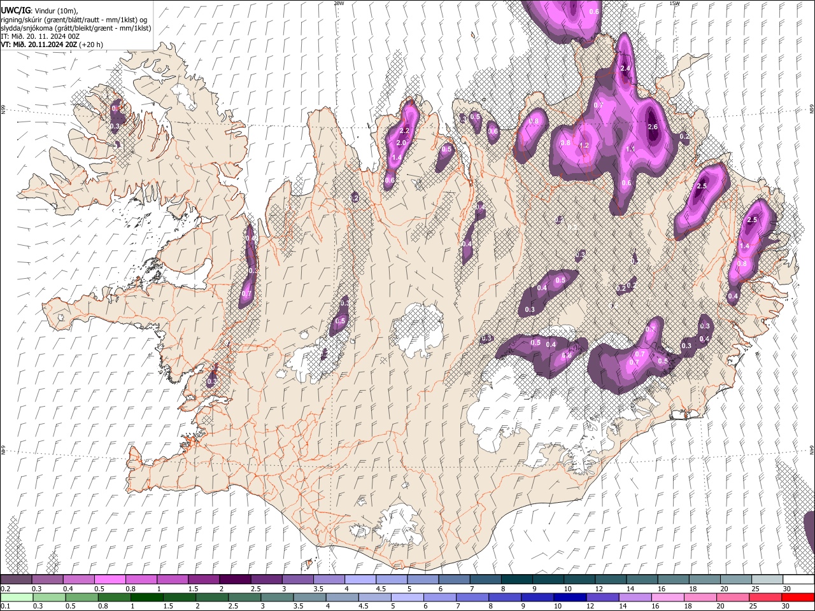This screenshot has height=611, width=815.
Task: Click the 2.6 snowfall value on the map
Action: pyautogui.click(x=653, y=127)
